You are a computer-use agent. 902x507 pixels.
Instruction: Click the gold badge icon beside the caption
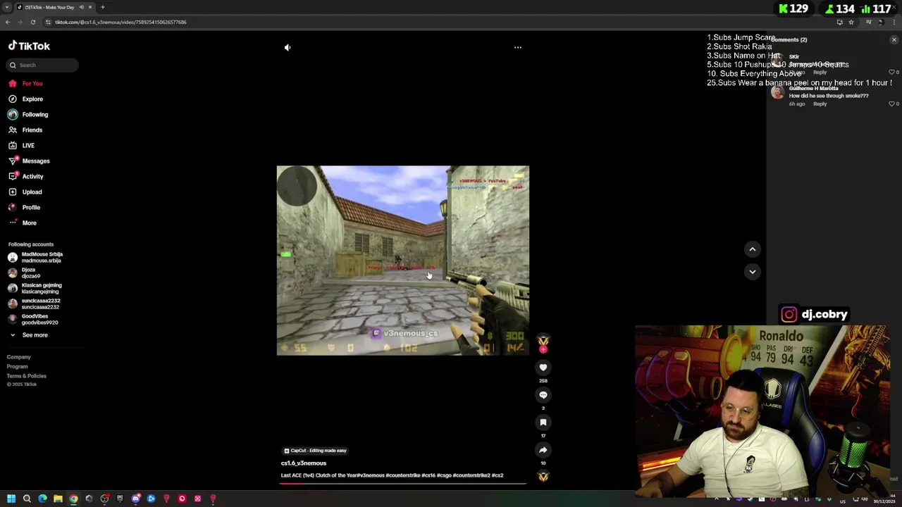click(543, 477)
